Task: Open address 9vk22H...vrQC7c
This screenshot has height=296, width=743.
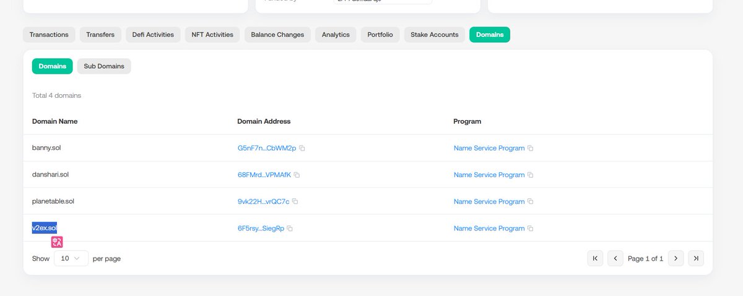Action: pos(263,202)
